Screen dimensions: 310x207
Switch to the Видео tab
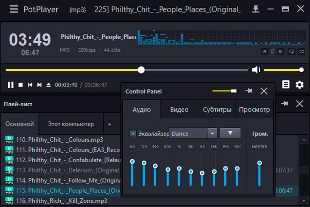pyautogui.click(x=179, y=110)
